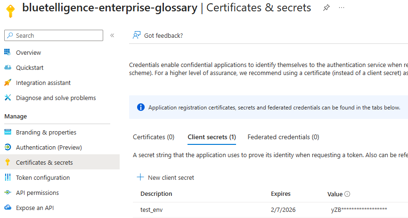Click the Certificates & secrets key icon in the sidebar
Screen dimensions: 408x218
pos(8,162)
